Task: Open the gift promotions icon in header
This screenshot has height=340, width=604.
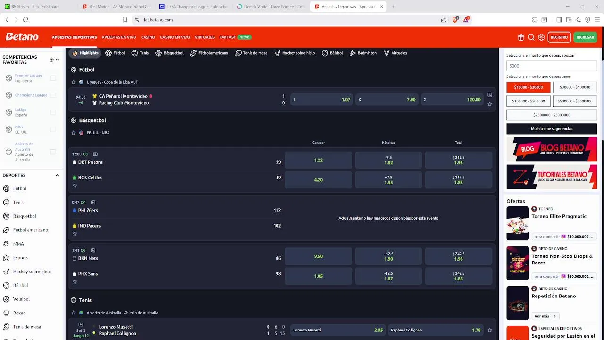Action: point(521,37)
